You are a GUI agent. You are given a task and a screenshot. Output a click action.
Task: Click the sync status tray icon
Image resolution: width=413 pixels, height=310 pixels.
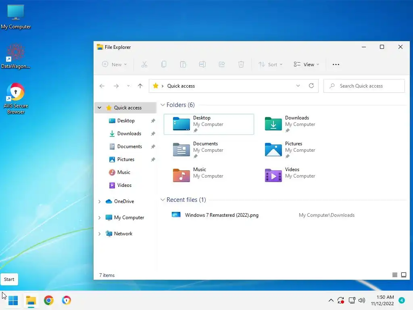pyautogui.click(x=341, y=300)
